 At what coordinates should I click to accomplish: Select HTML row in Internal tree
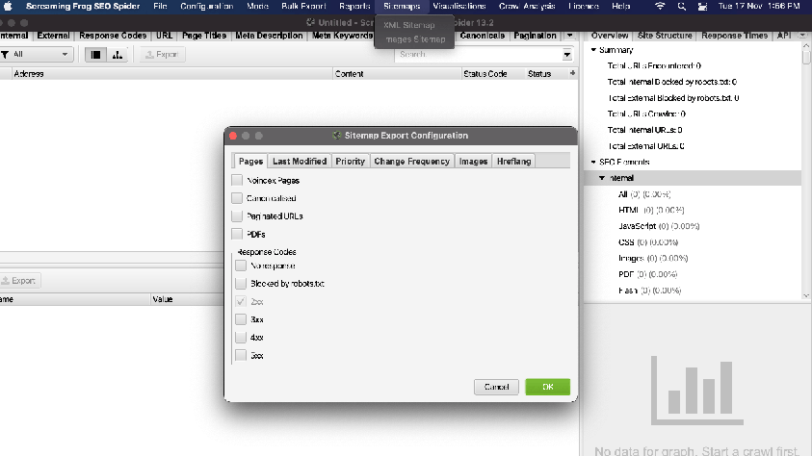tap(651, 210)
